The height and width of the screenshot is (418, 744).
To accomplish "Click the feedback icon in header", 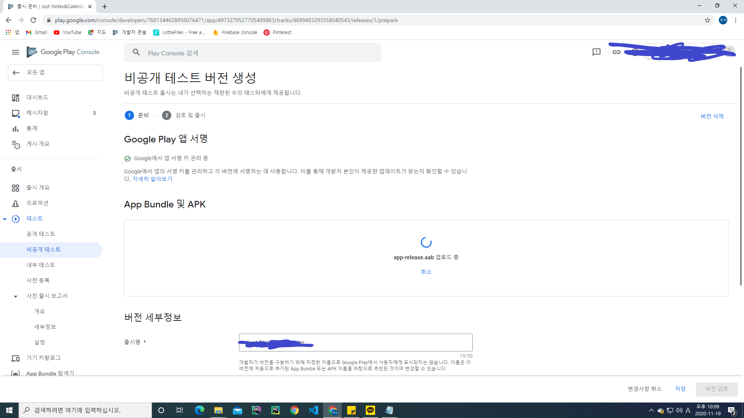I will (x=596, y=52).
